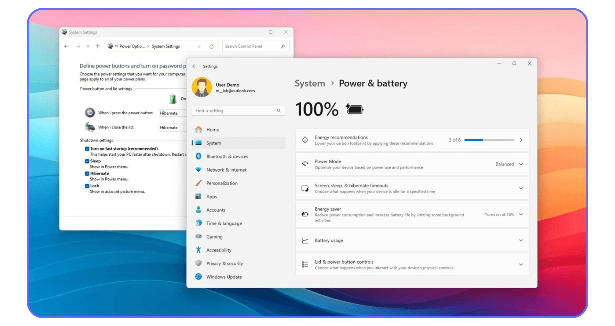This screenshot has width=615, height=326.
Task: Open the Energy recommendations page
Action: (521, 140)
